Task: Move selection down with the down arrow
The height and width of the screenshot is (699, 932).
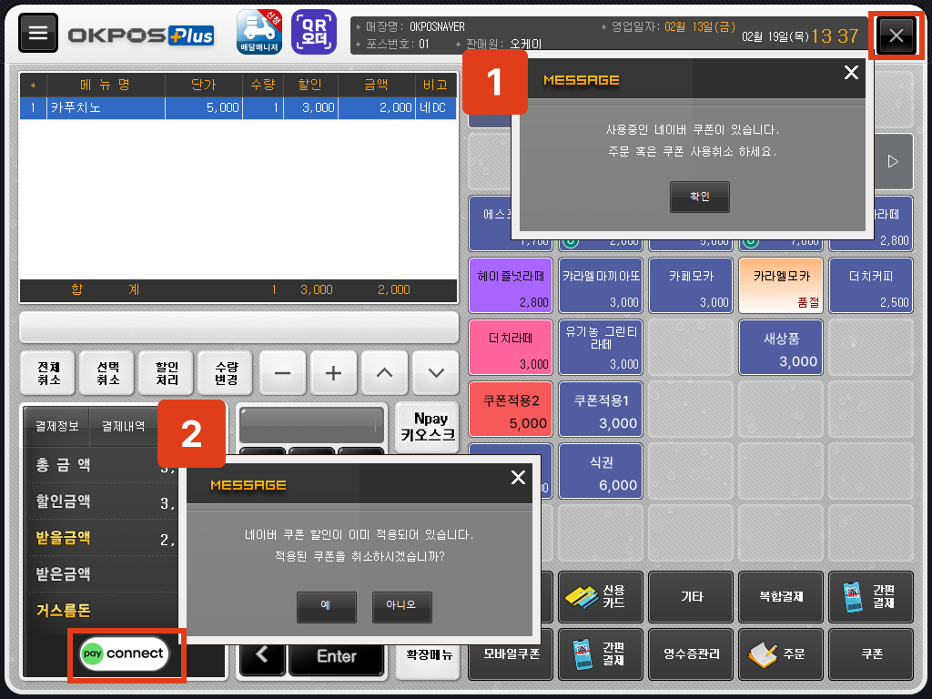Action: [435, 372]
